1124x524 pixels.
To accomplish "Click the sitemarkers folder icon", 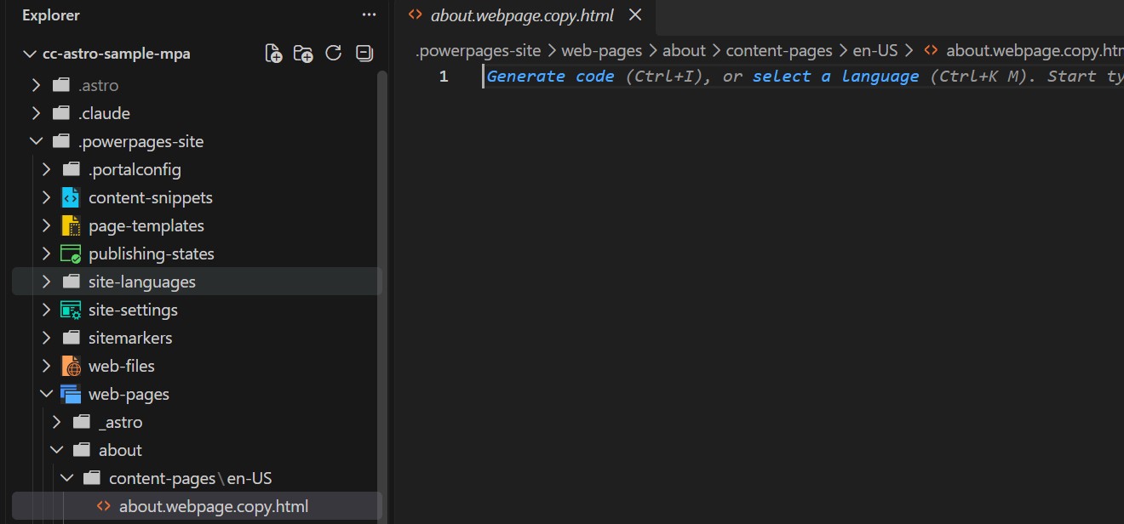I will point(71,338).
